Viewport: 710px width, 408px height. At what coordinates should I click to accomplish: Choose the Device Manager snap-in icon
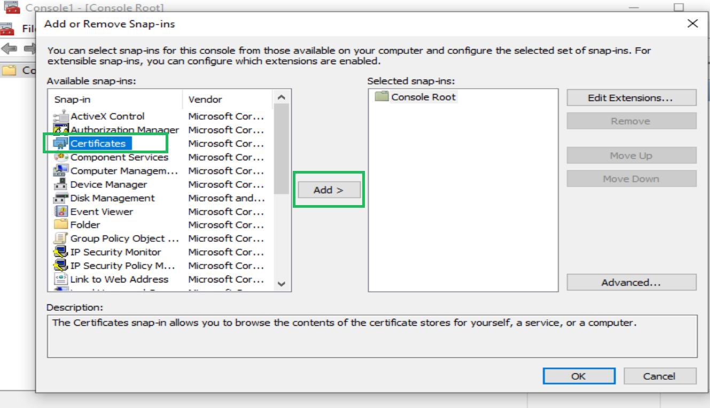pos(61,184)
